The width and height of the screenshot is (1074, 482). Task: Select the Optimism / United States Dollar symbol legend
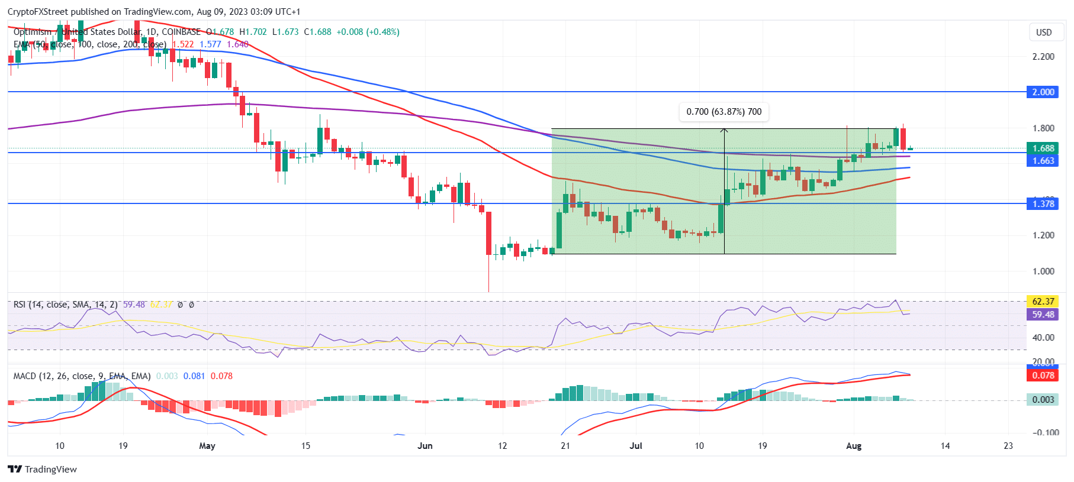(107, 32)
